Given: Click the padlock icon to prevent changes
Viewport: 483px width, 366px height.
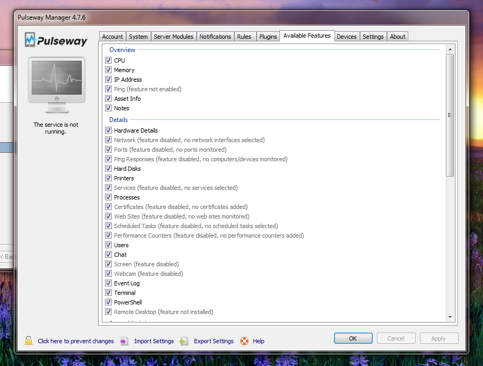Looking at the screenshot, I should pyautogui.click(x=29, y=341).
